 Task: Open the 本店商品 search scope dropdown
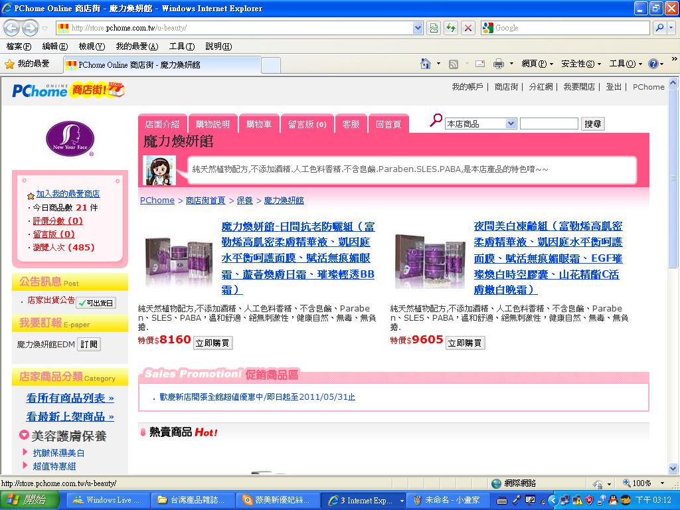point(511,124)
